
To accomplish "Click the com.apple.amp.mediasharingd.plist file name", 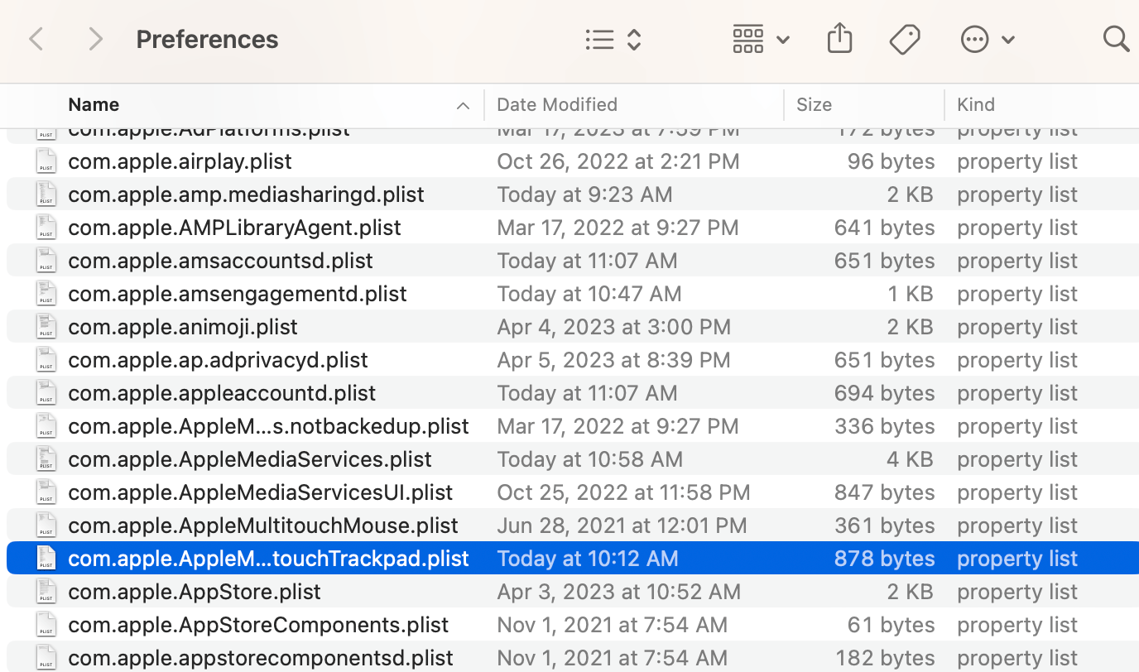I will point(246,194).
